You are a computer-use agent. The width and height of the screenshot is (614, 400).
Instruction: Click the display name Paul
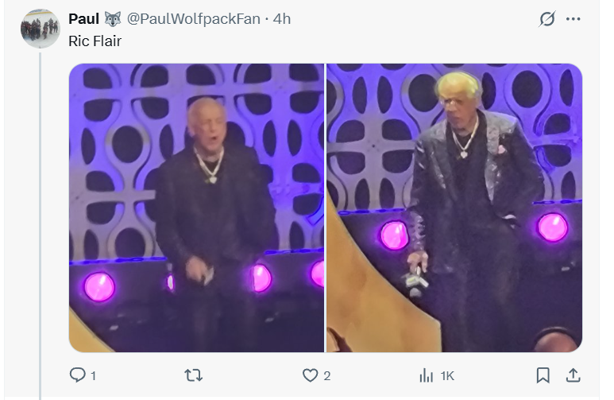[x=83, y=19]
